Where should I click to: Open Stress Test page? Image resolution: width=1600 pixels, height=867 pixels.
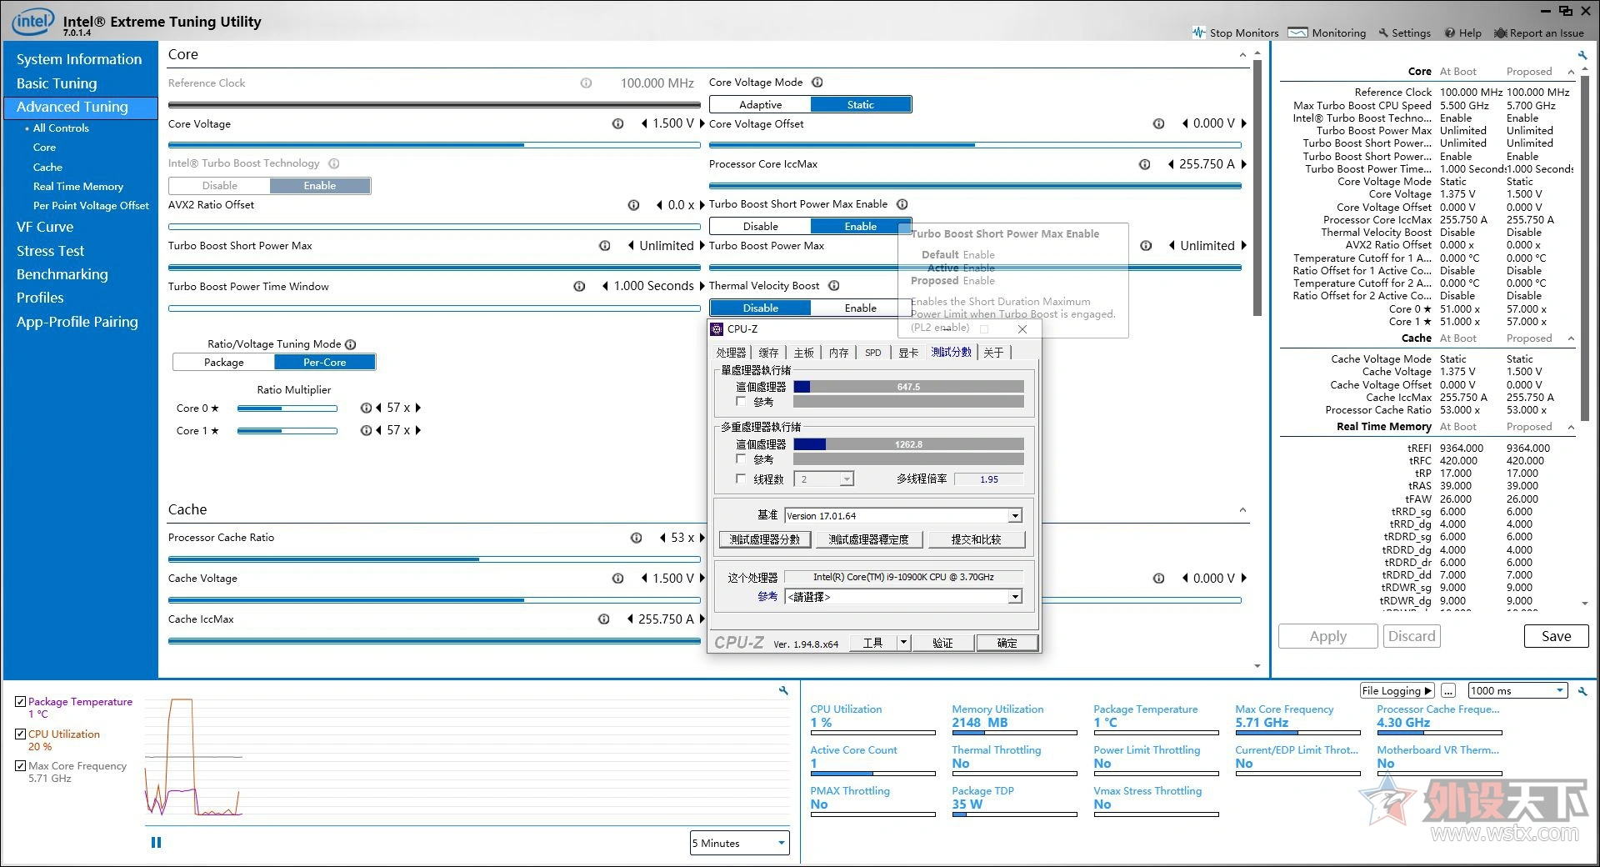50,251
